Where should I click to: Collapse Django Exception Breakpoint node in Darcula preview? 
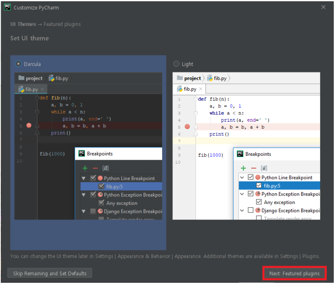click(84, 211)
